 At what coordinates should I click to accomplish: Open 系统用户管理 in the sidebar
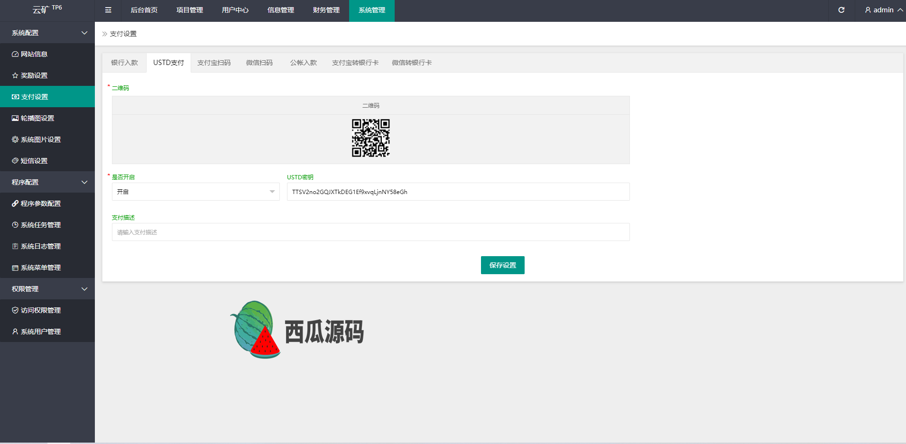[47, 332]
